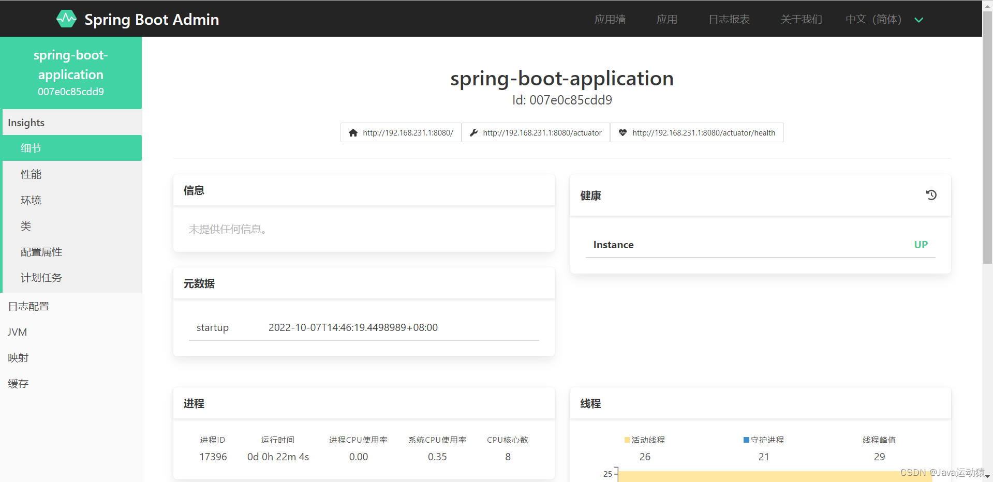Collapse the Insights section in the sidebar

coord(26,122)
